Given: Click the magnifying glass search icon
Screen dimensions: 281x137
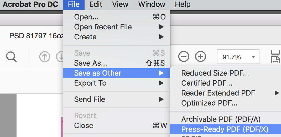Looking at the screenshot, I should click(12, 56).
